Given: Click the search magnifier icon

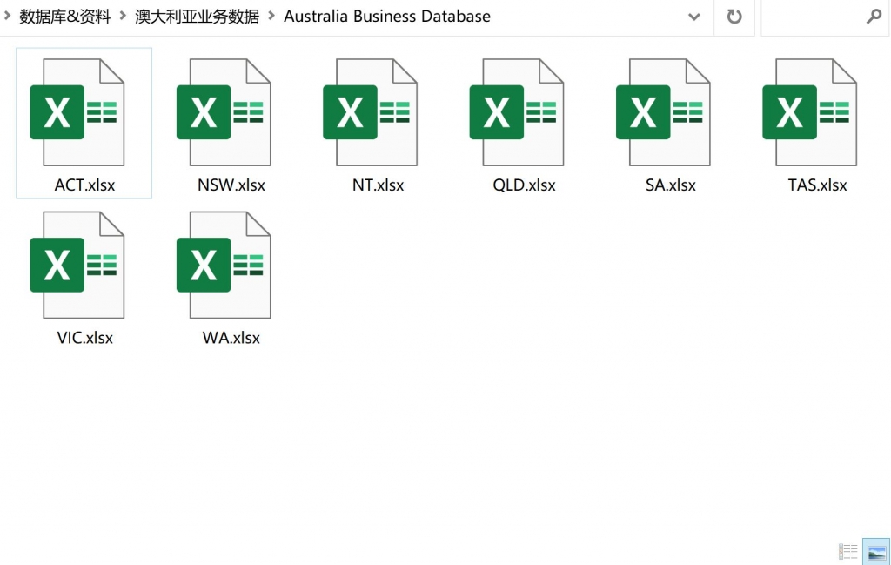Looking at the screenshot, I should (874, 17).
